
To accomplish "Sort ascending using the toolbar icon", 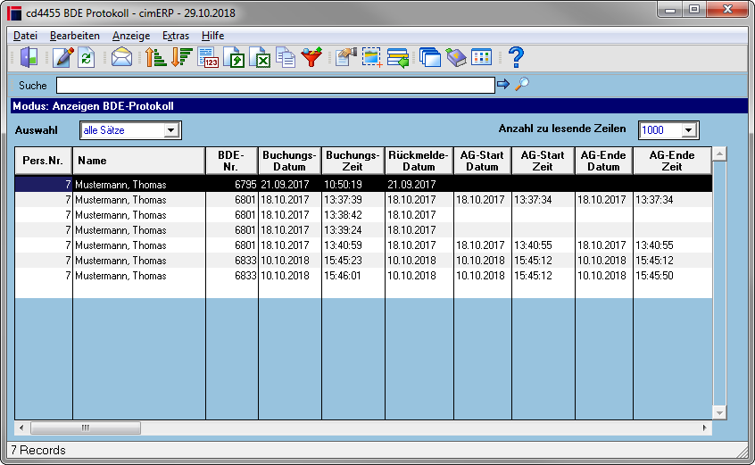I will coord(155,57).
